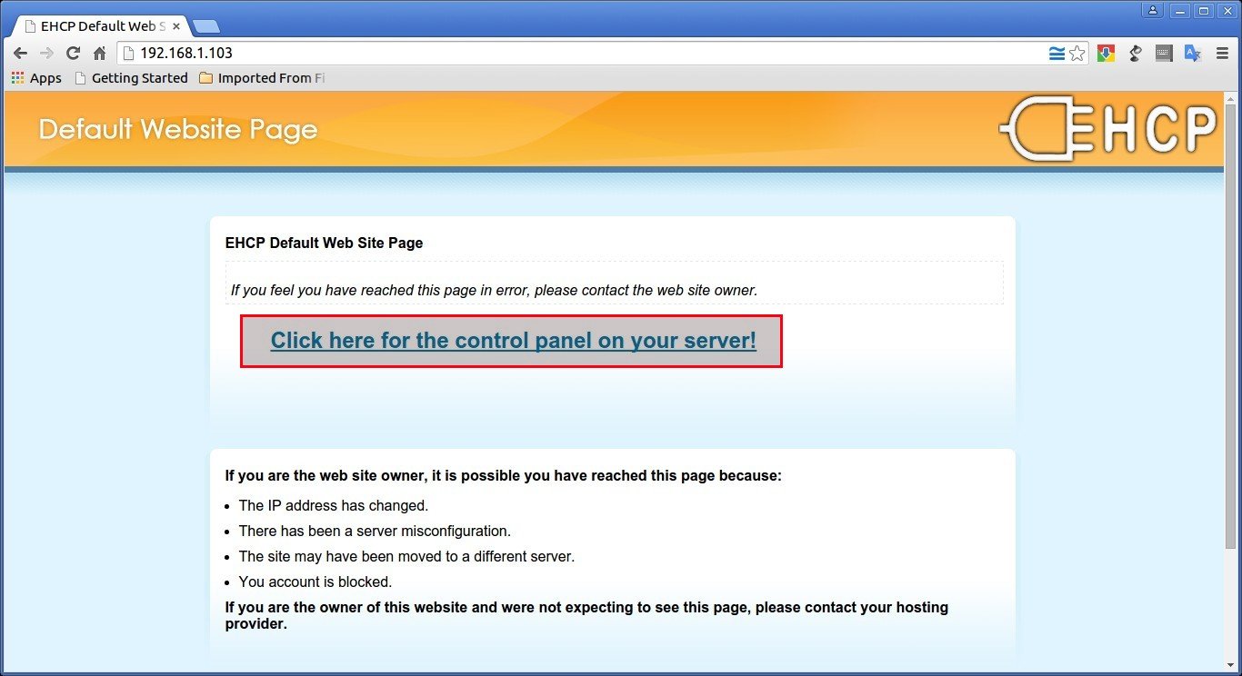1242x676 pixels.
Task: Click the grayed-out forward arrow
Action: click(46, 54)
